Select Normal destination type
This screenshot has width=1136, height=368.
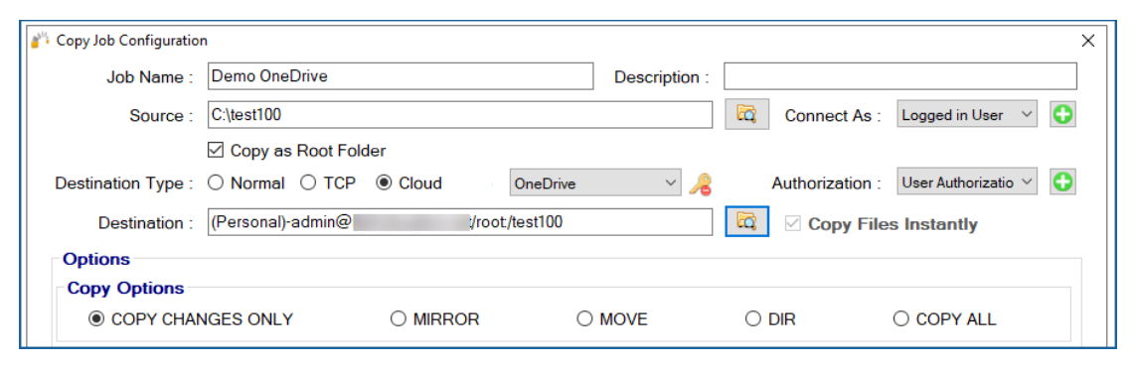(x=215, y=184)
